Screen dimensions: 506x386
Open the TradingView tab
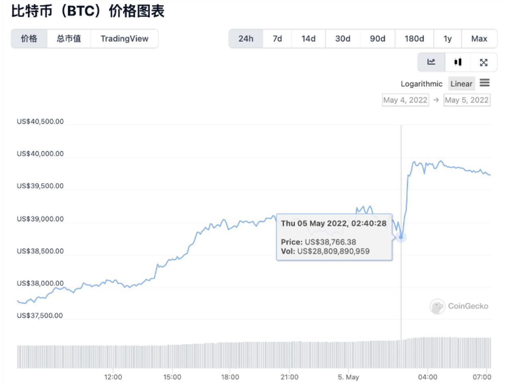(x=124, y=39)
